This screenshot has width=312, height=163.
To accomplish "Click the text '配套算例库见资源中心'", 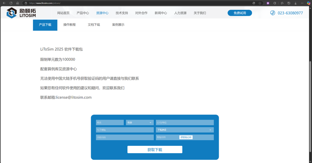I will pyautogui.click(x=58, y=69).
